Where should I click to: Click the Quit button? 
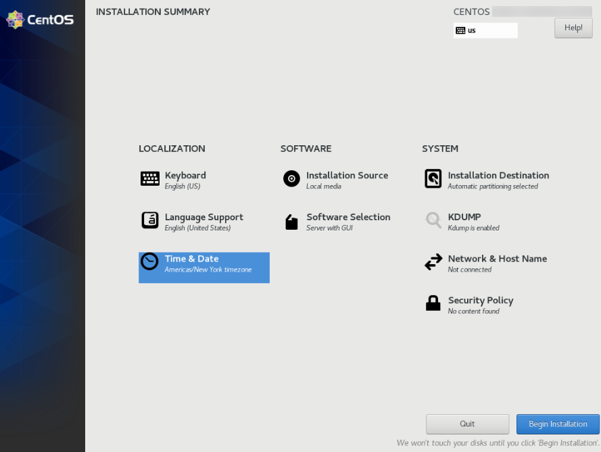(x=467, y=424)
